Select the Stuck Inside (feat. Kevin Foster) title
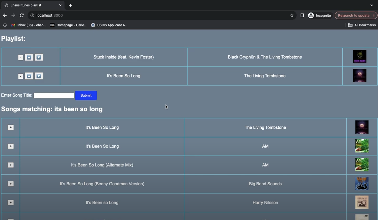Image resolution: width=378 pixels, height=220 pixels. [124, 57]
